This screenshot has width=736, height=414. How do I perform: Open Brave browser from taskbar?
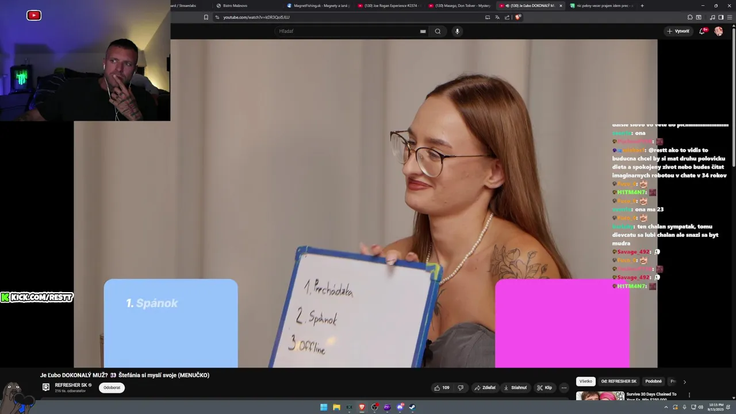362,407
